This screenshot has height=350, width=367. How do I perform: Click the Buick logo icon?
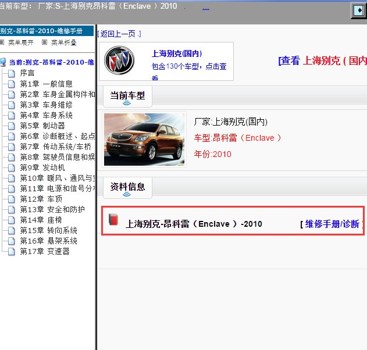(x=119, y=60)
